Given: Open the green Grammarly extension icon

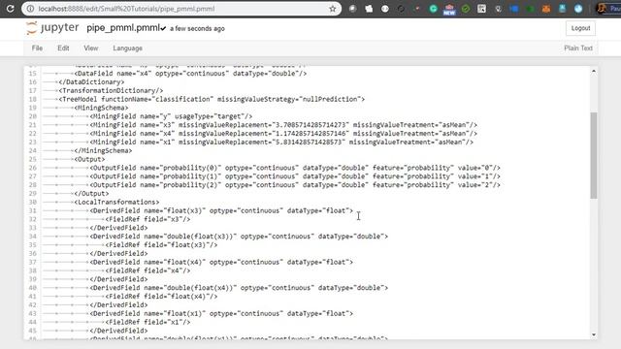Looking at the screenshot, I should pos(433,9).
